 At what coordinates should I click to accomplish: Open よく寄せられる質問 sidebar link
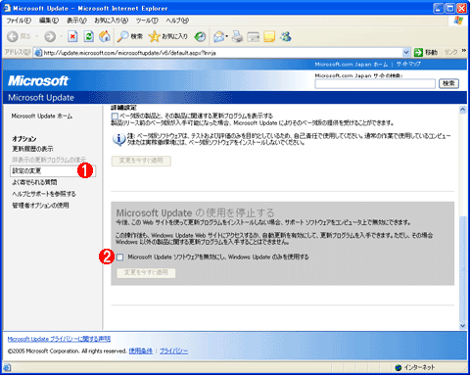point(34,182)
